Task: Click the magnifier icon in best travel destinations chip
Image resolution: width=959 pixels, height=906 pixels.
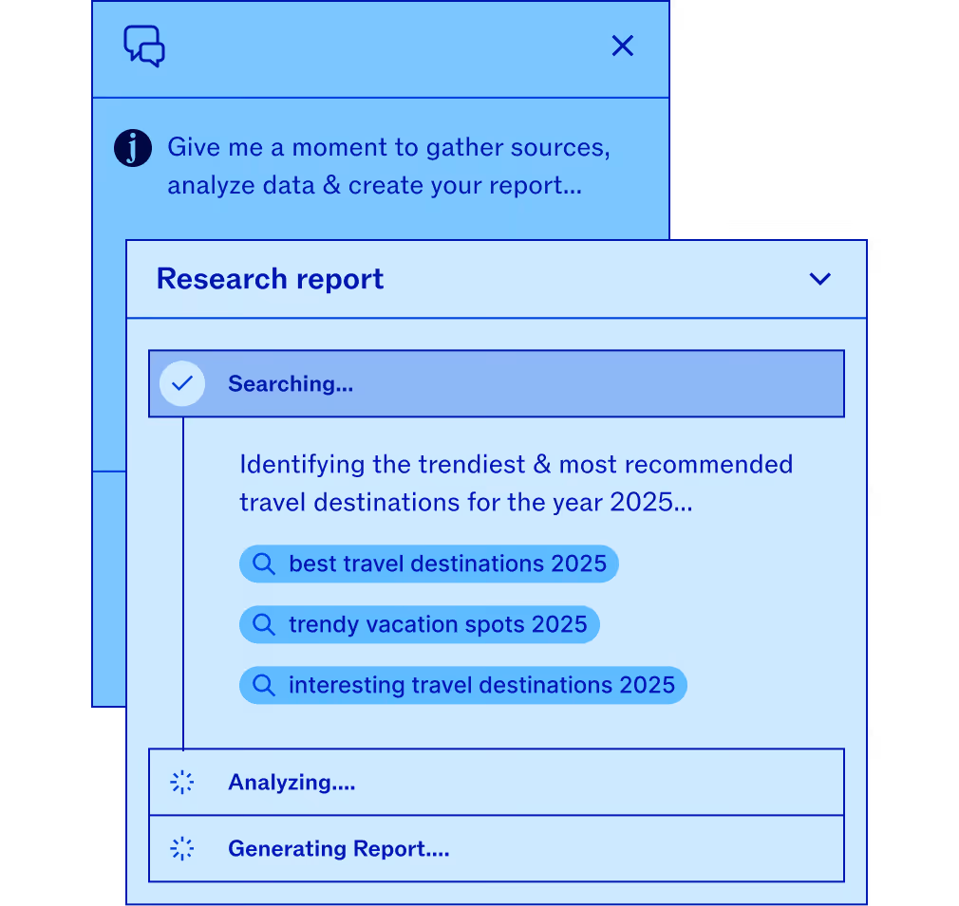Action: point(263,564)
